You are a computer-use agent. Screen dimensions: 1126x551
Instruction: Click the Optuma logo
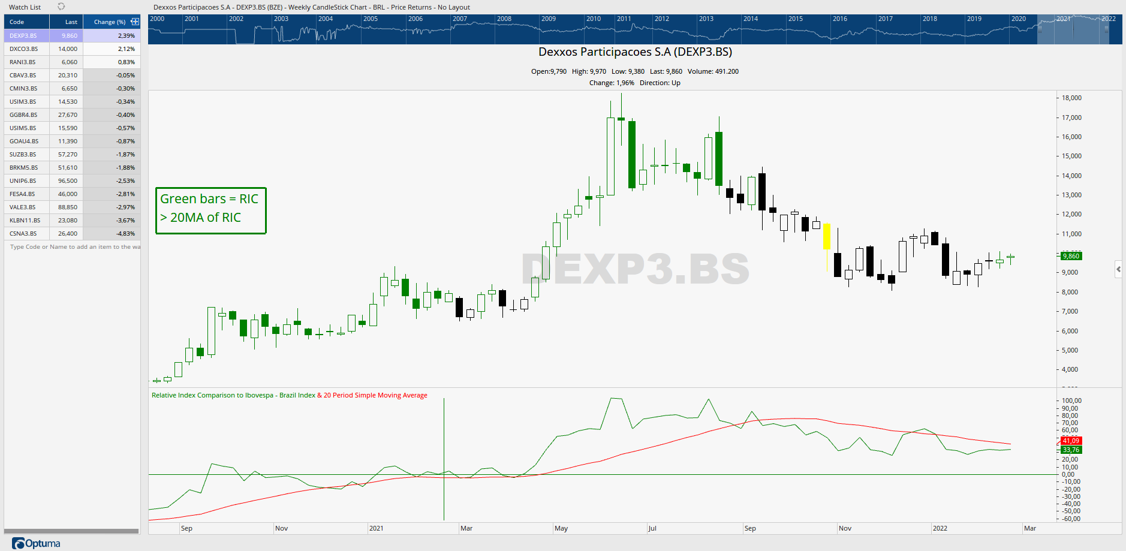tap(37, 543)
